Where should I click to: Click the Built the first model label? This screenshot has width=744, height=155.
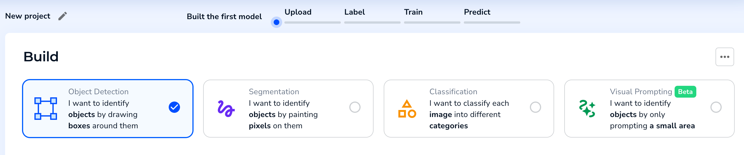(224, 17)
